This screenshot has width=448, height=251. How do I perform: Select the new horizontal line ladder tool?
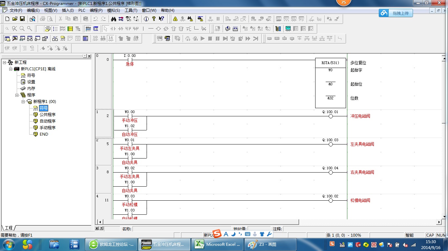[151, 29]
